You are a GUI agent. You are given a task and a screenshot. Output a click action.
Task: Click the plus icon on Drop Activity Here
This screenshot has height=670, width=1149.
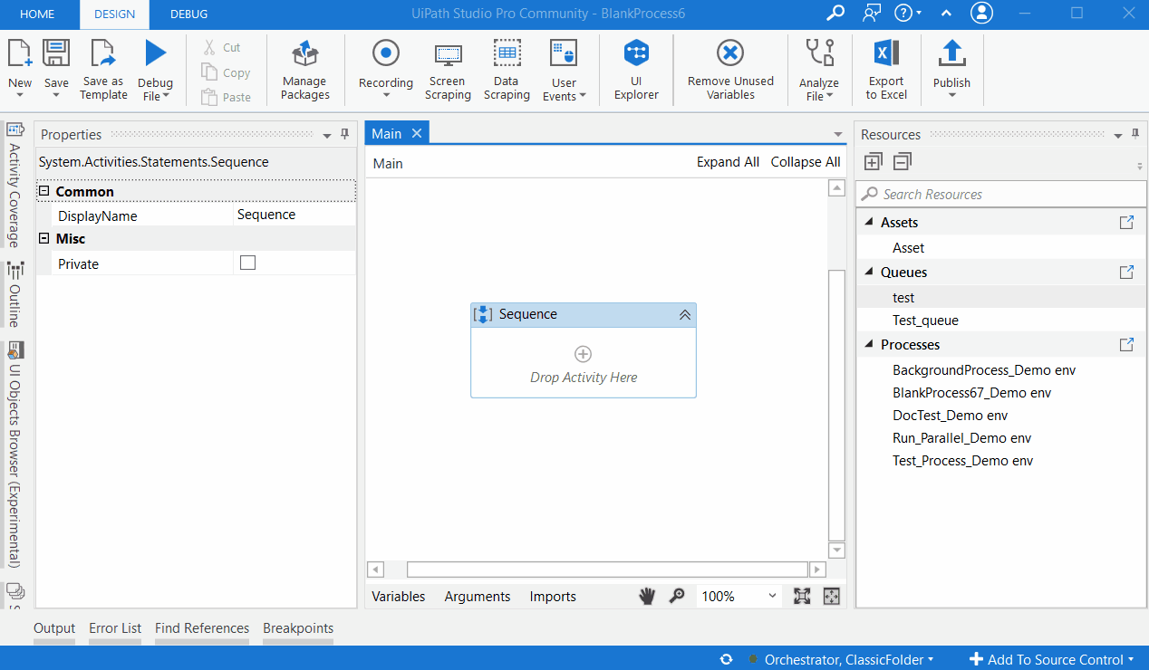pyautogui.click(x=583, y=354)
